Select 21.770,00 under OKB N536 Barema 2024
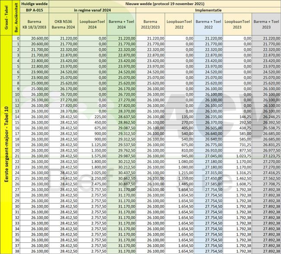Viewport: 281px width, 254px height. (x=64, y=44)
